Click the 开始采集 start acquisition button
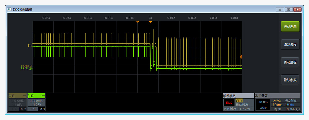This screenshot has width=309, height=120. click(x=290, y=26)
